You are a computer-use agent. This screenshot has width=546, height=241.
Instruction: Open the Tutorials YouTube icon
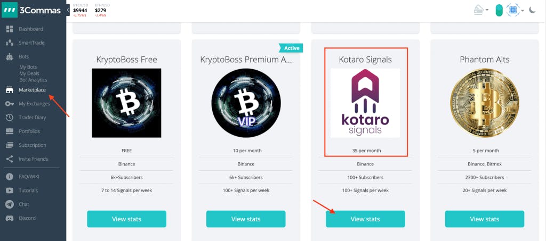point(9,190)
